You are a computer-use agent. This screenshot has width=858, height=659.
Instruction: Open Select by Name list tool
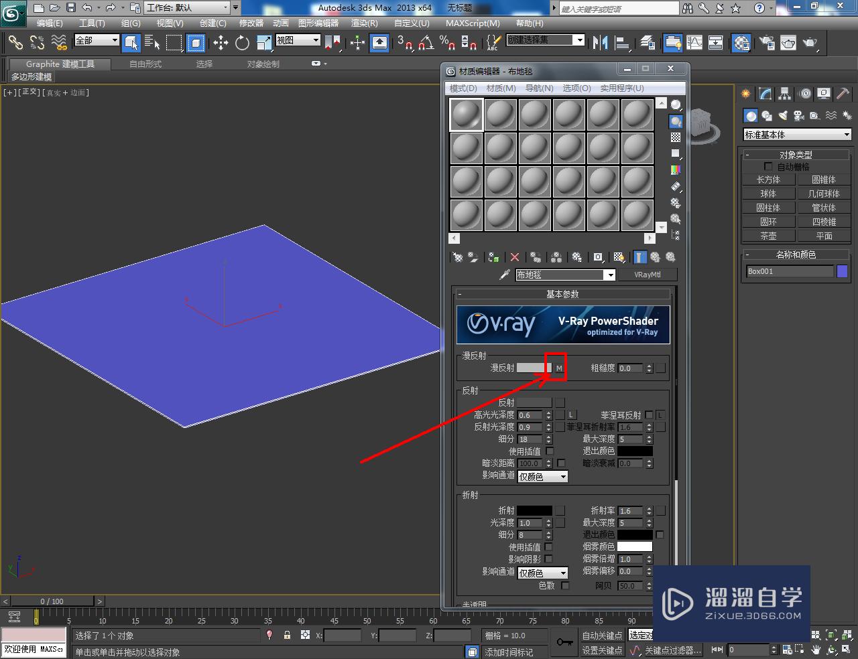tap(152, 43)
